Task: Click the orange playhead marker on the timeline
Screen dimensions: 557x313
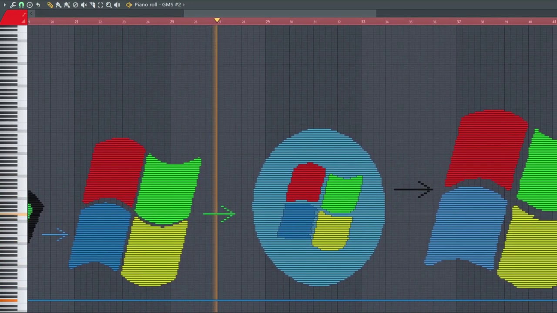Action: 217,20
